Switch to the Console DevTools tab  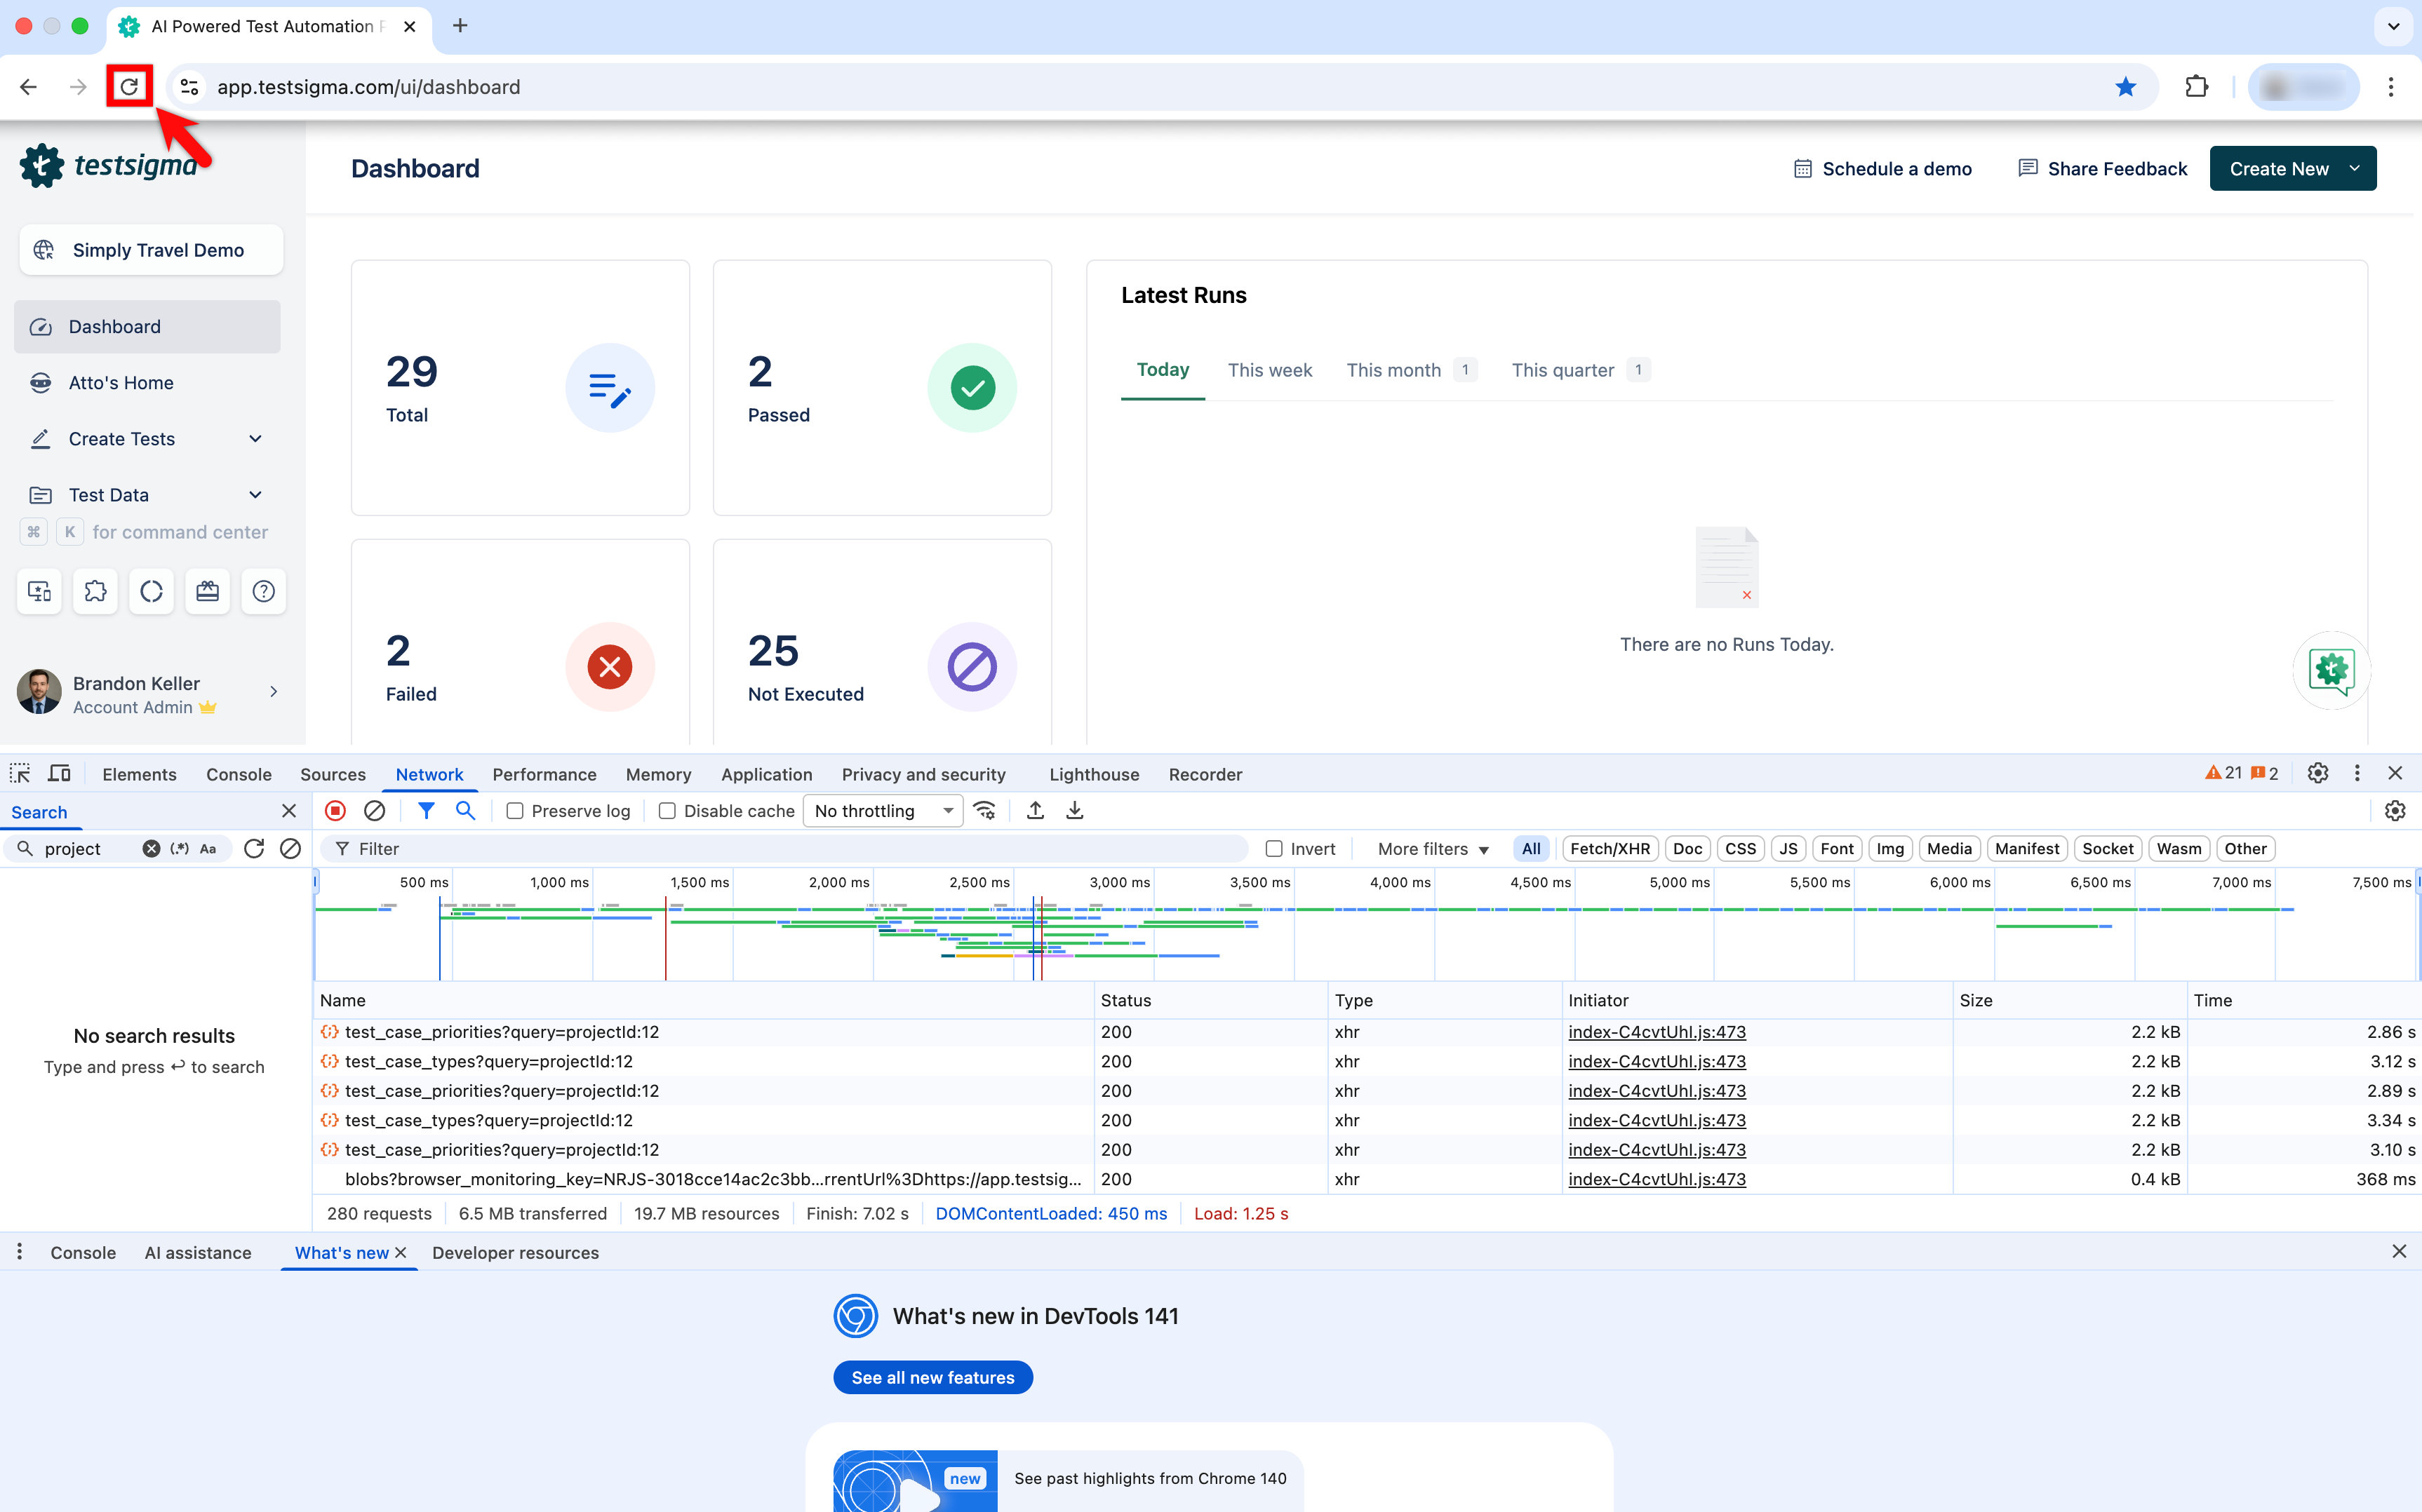click(238, 774)
